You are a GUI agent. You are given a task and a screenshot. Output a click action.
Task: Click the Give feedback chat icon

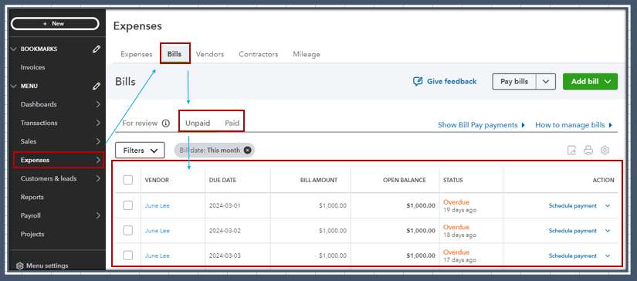click(418, 82)
